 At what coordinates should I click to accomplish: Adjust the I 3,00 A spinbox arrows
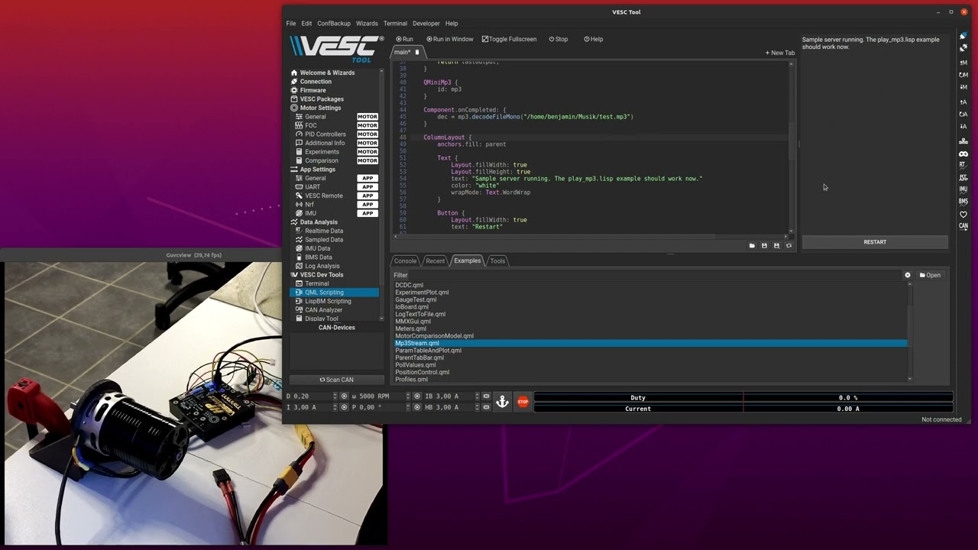[x=335, y=407]
